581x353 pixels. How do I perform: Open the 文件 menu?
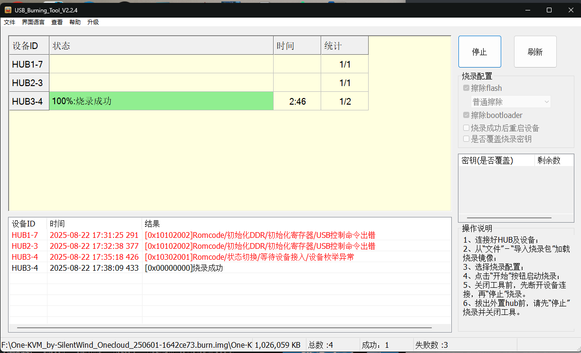coord(10,22)
